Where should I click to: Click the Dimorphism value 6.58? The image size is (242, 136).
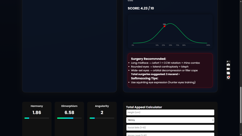click(69, 113)
